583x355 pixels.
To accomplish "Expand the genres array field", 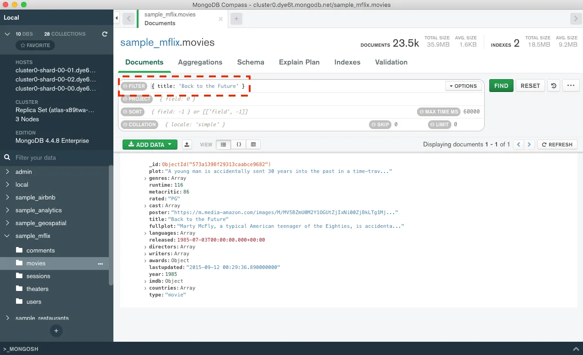I will coord(145,178).
